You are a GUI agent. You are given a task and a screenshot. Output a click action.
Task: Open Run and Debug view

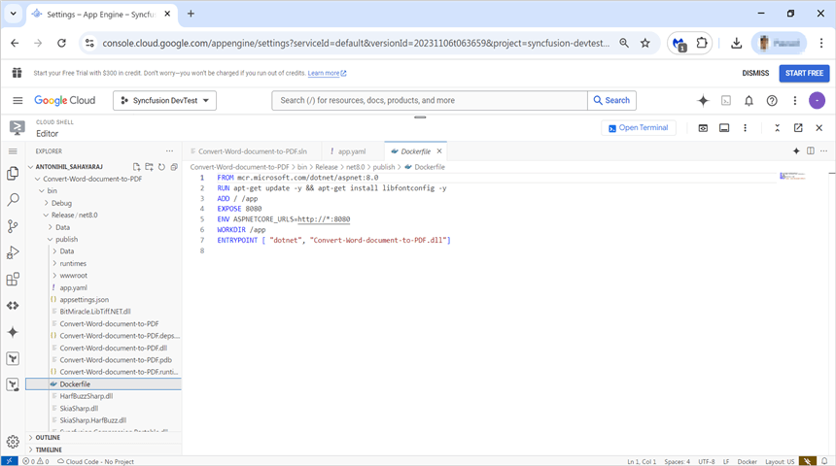tap(13, 252)
